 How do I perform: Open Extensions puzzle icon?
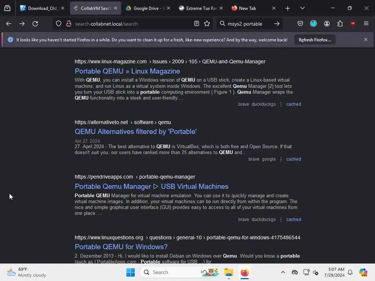pos(340,24)
